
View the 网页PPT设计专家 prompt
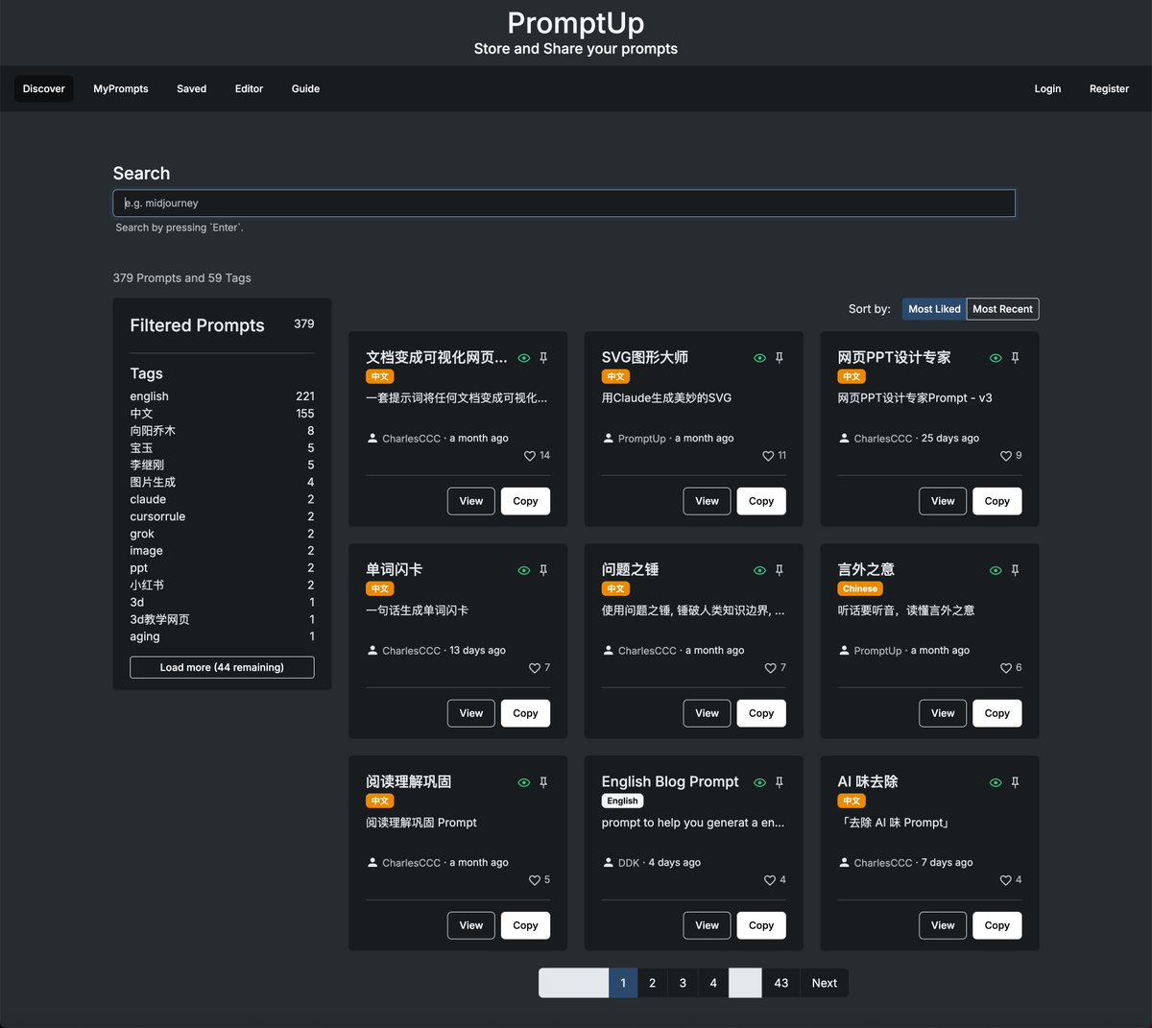(943, 501)
